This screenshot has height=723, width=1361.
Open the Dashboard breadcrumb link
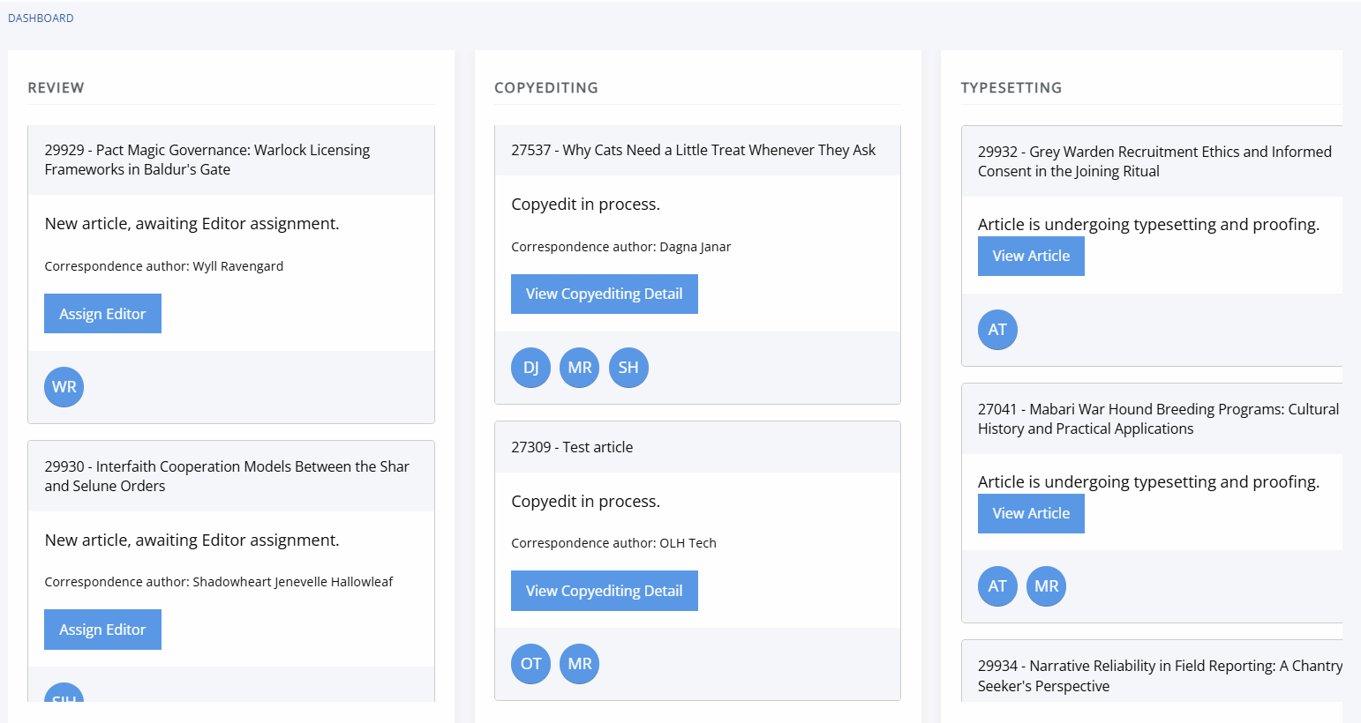point(41,18)
